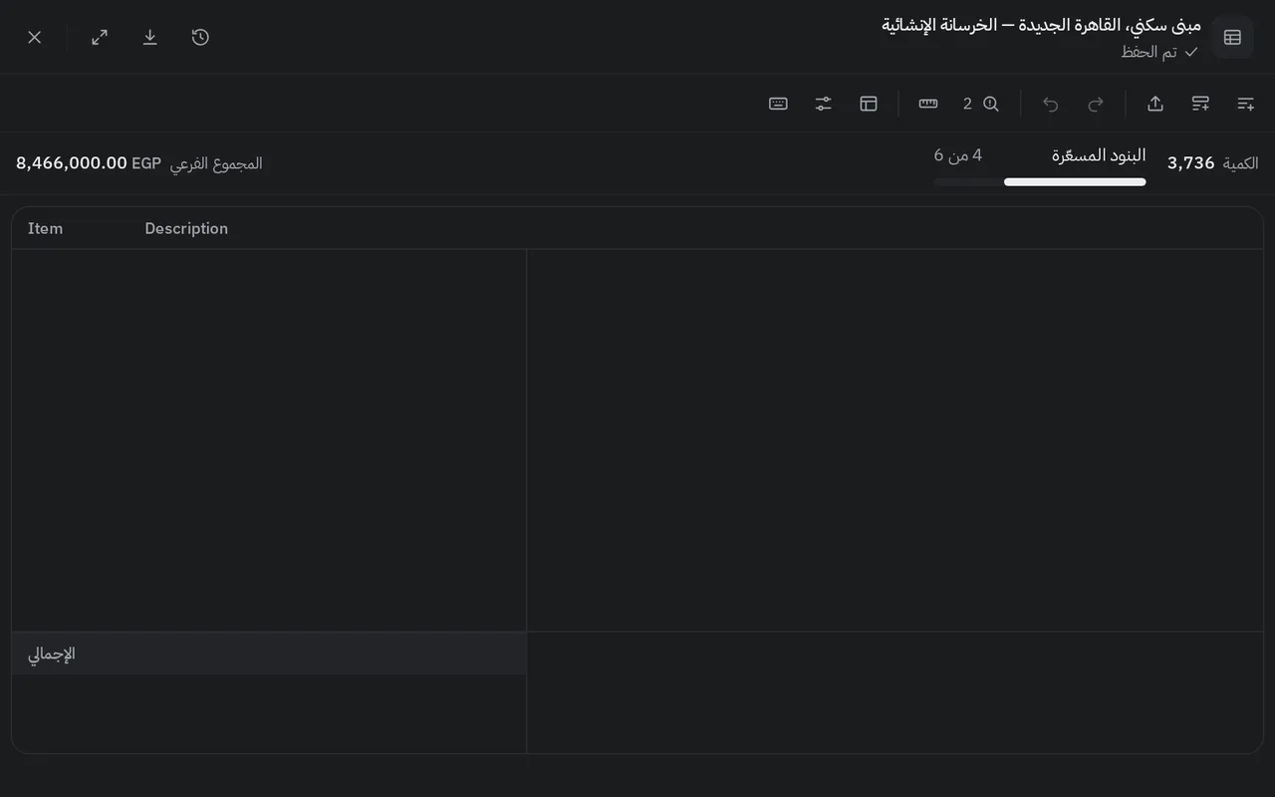Close the document panel

click(x=35, y=37)
